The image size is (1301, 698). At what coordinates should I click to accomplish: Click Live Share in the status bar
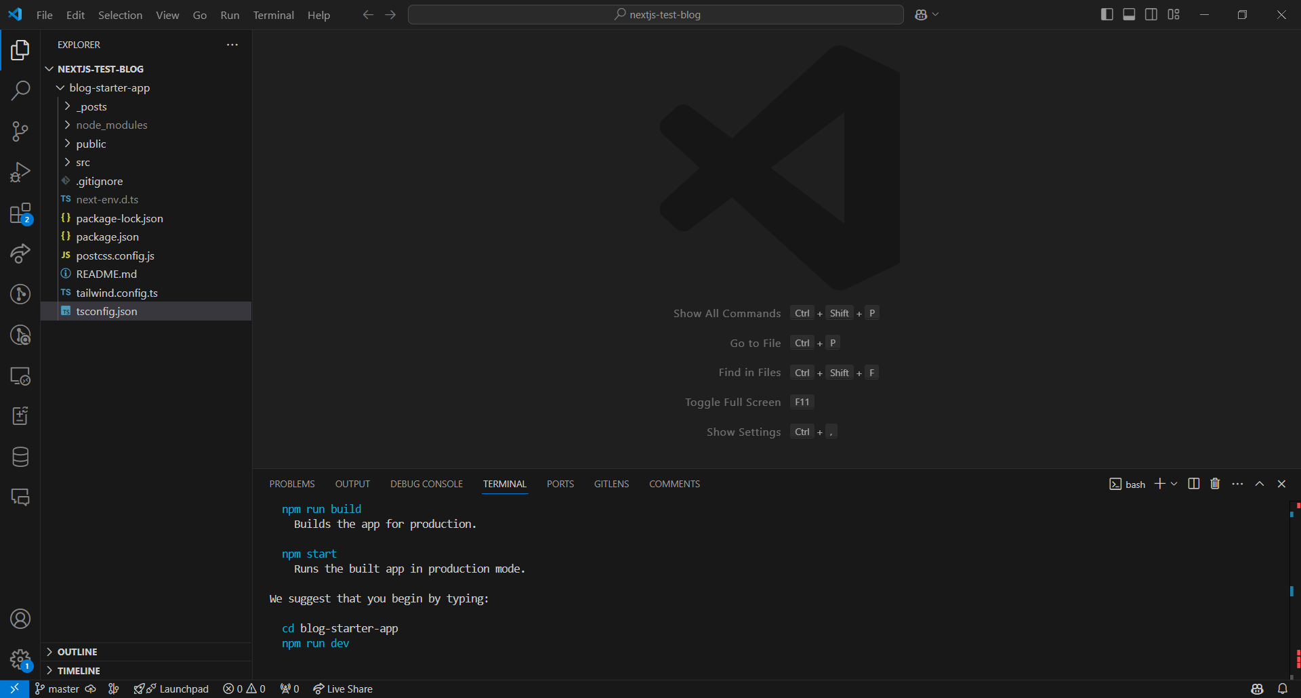click(343, 689)
